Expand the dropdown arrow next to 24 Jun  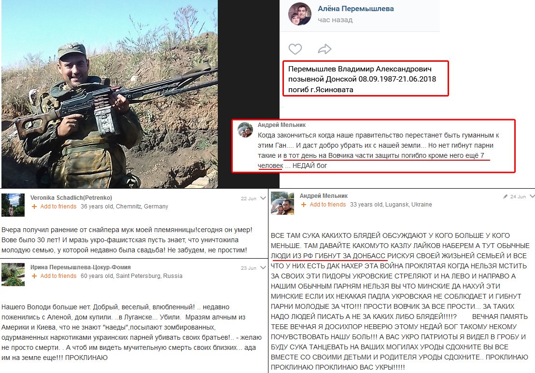[x=532, y=196]
